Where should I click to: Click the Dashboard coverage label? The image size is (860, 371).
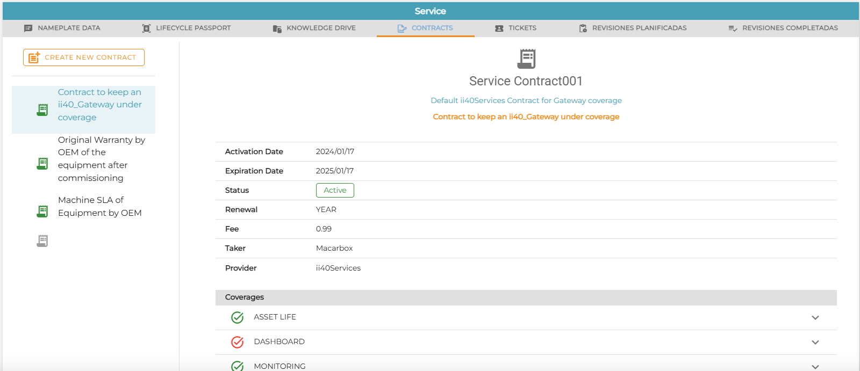[279, 342]
